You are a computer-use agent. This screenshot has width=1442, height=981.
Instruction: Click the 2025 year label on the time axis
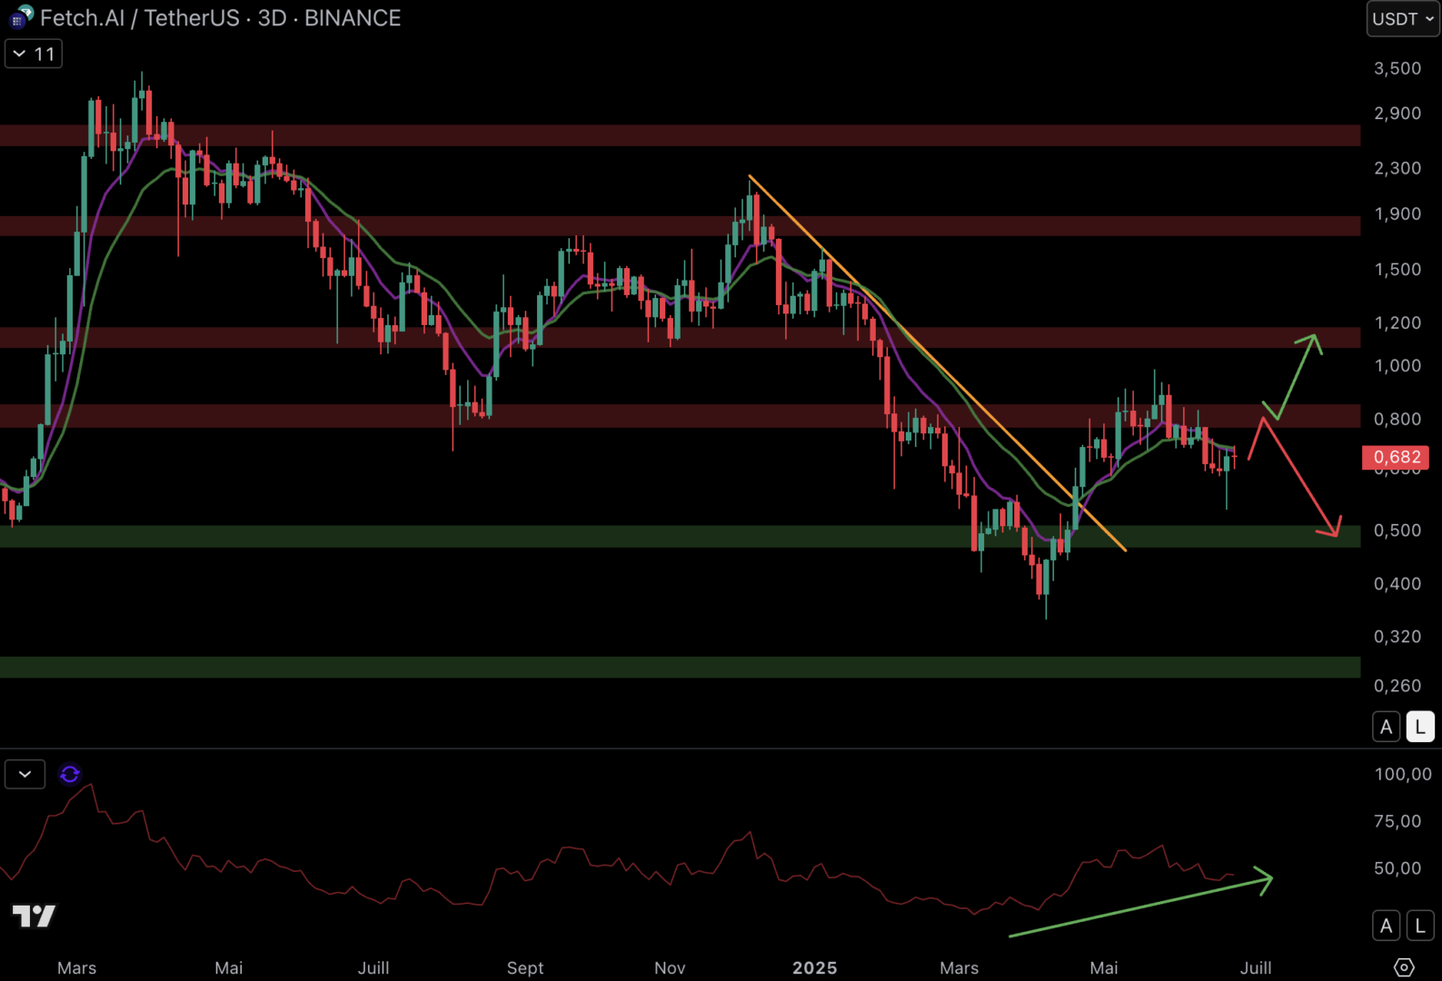pos(814,968)
